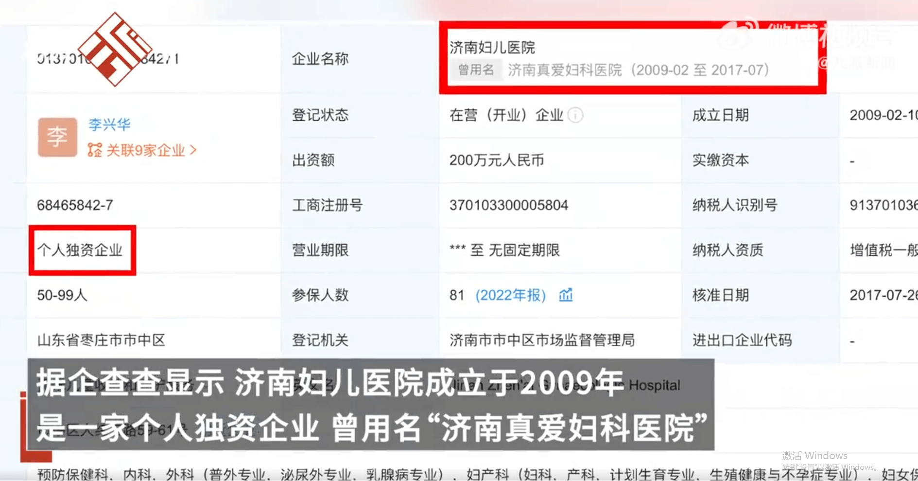Select organization code 68465842-7
The height and width of the screenshot is (481, 918).
click(x=75, y=205)
